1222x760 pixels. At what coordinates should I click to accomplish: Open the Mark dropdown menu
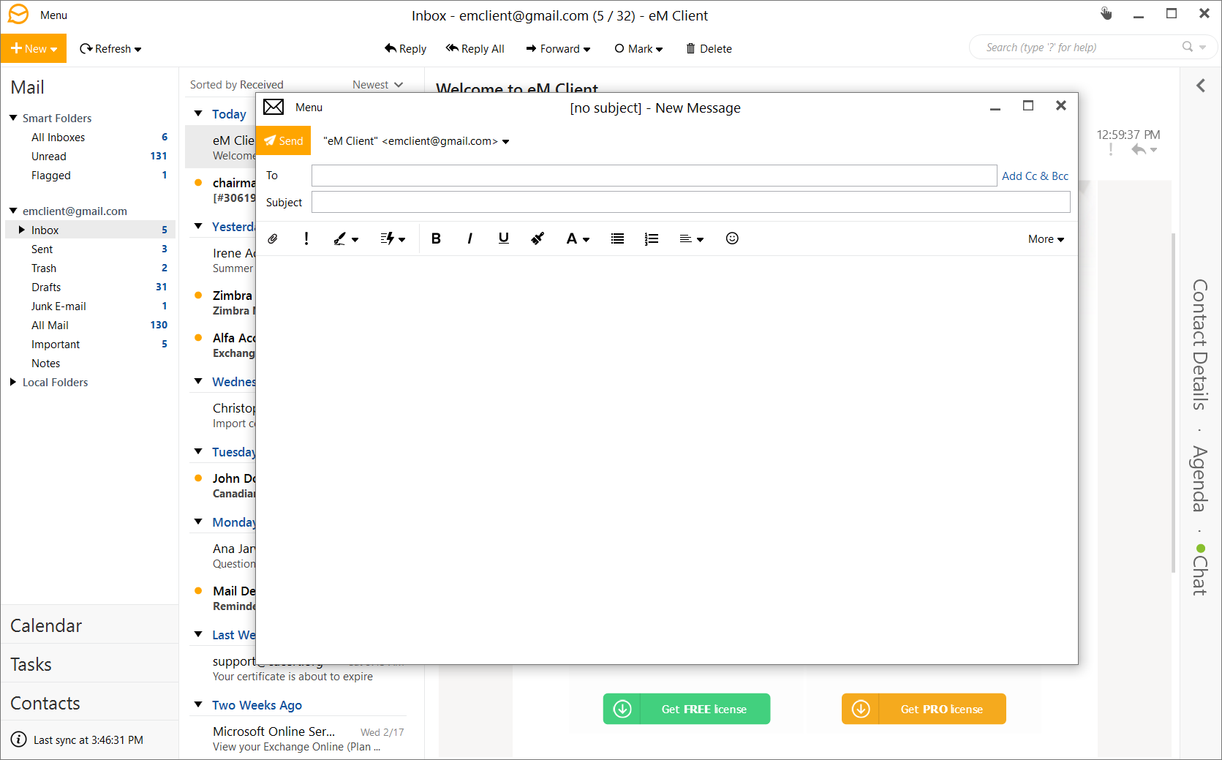tap(638, 49)
